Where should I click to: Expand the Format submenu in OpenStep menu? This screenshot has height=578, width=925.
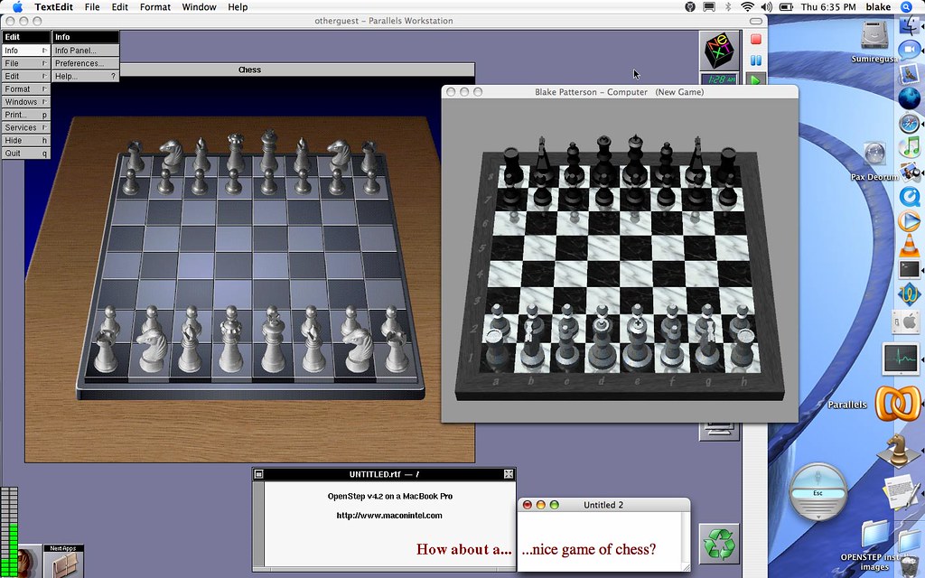pyautogui.click(x=25, y=89)
